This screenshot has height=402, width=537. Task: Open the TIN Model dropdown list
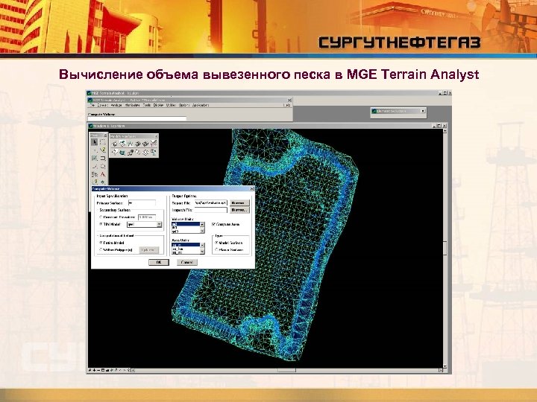[x=159, y=224]
